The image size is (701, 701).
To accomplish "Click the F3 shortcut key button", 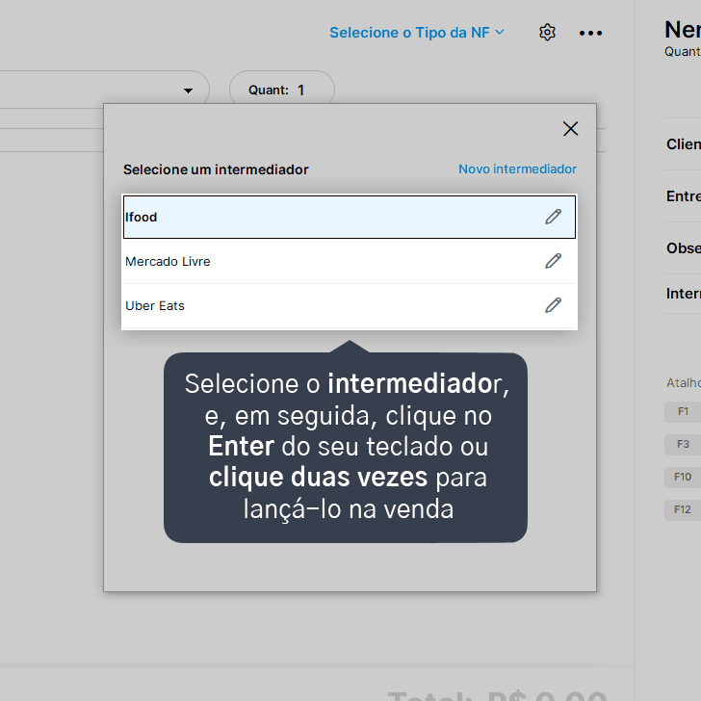I will pyautogui.click(x=682, y=445).
